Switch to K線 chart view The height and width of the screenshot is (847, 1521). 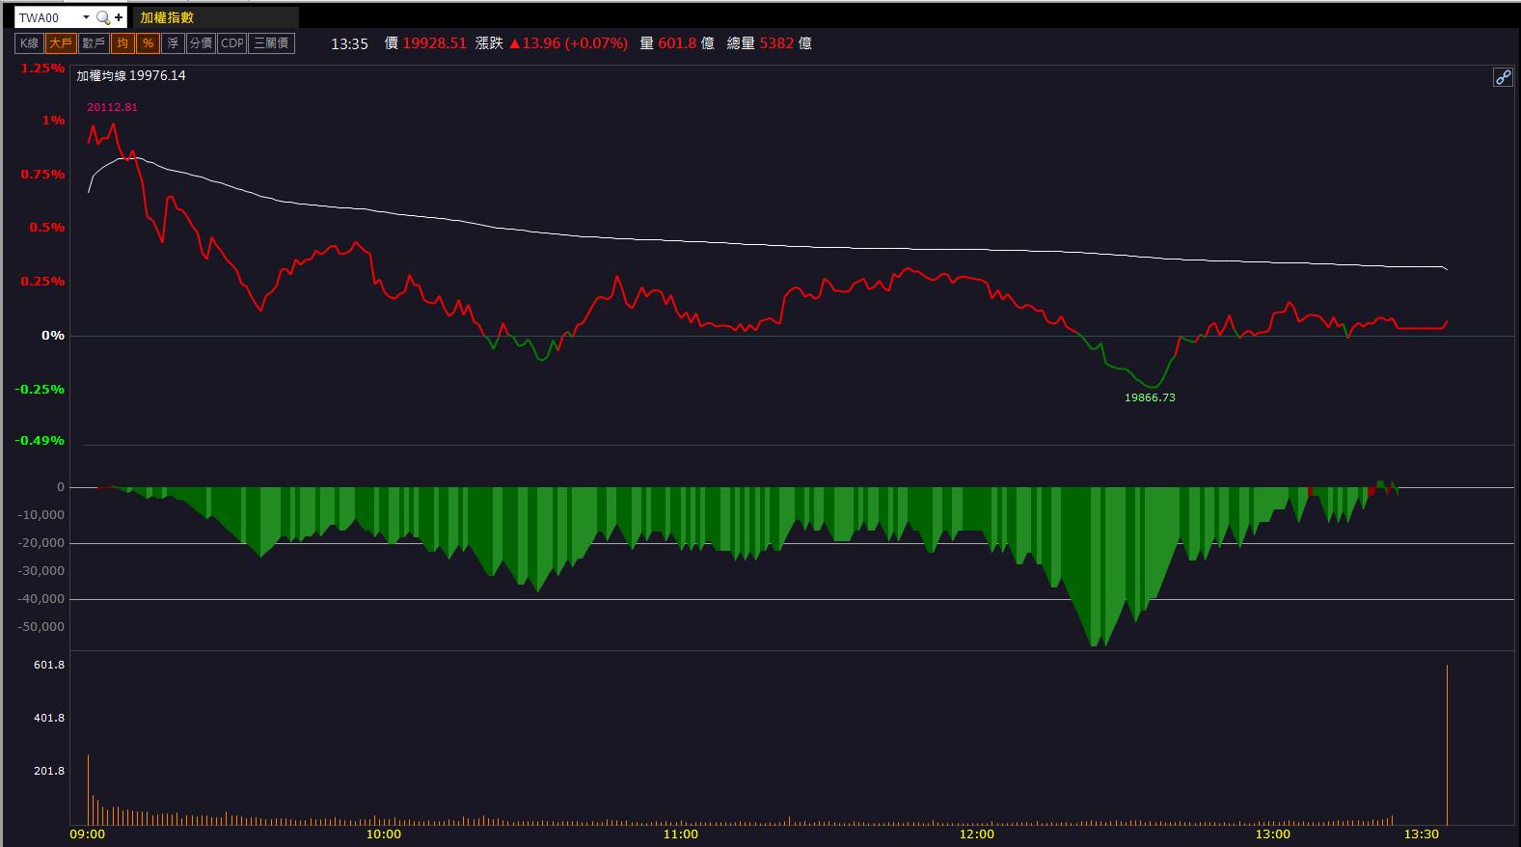point(30,43)
